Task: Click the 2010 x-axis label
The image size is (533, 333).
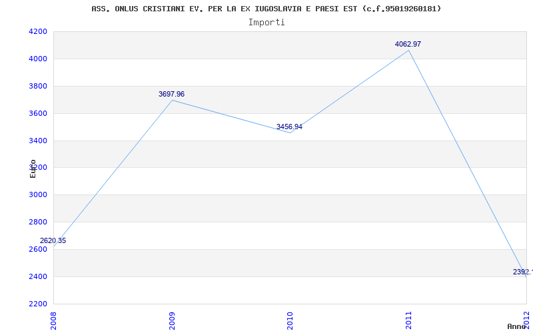Action: coord(290,320)
